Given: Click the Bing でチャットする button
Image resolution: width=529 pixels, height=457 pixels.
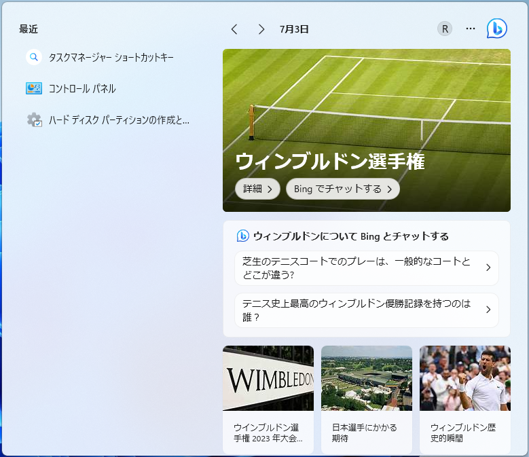Looking at the screenshot, I should coord(343,189).
